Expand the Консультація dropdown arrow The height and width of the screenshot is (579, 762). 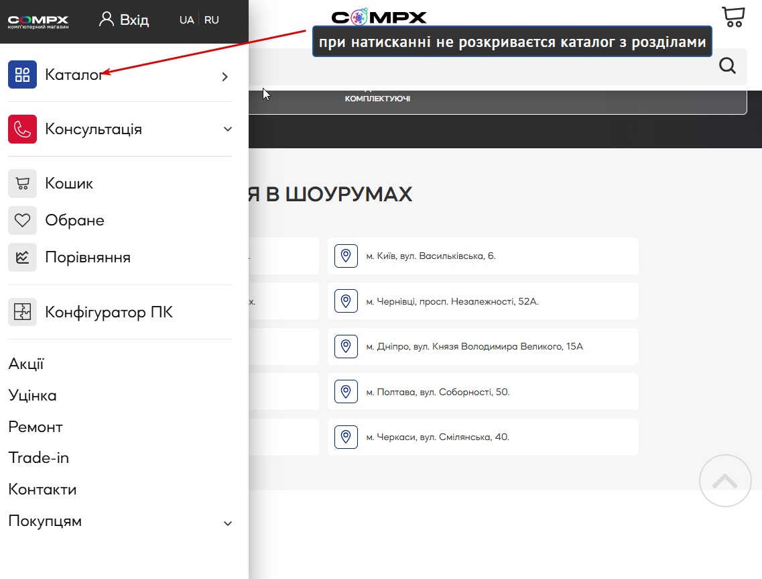pos(227,129)
